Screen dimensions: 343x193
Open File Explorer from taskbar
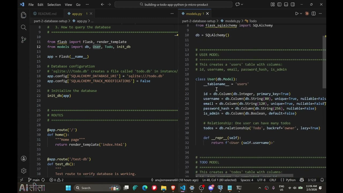[x=163, y=188]
